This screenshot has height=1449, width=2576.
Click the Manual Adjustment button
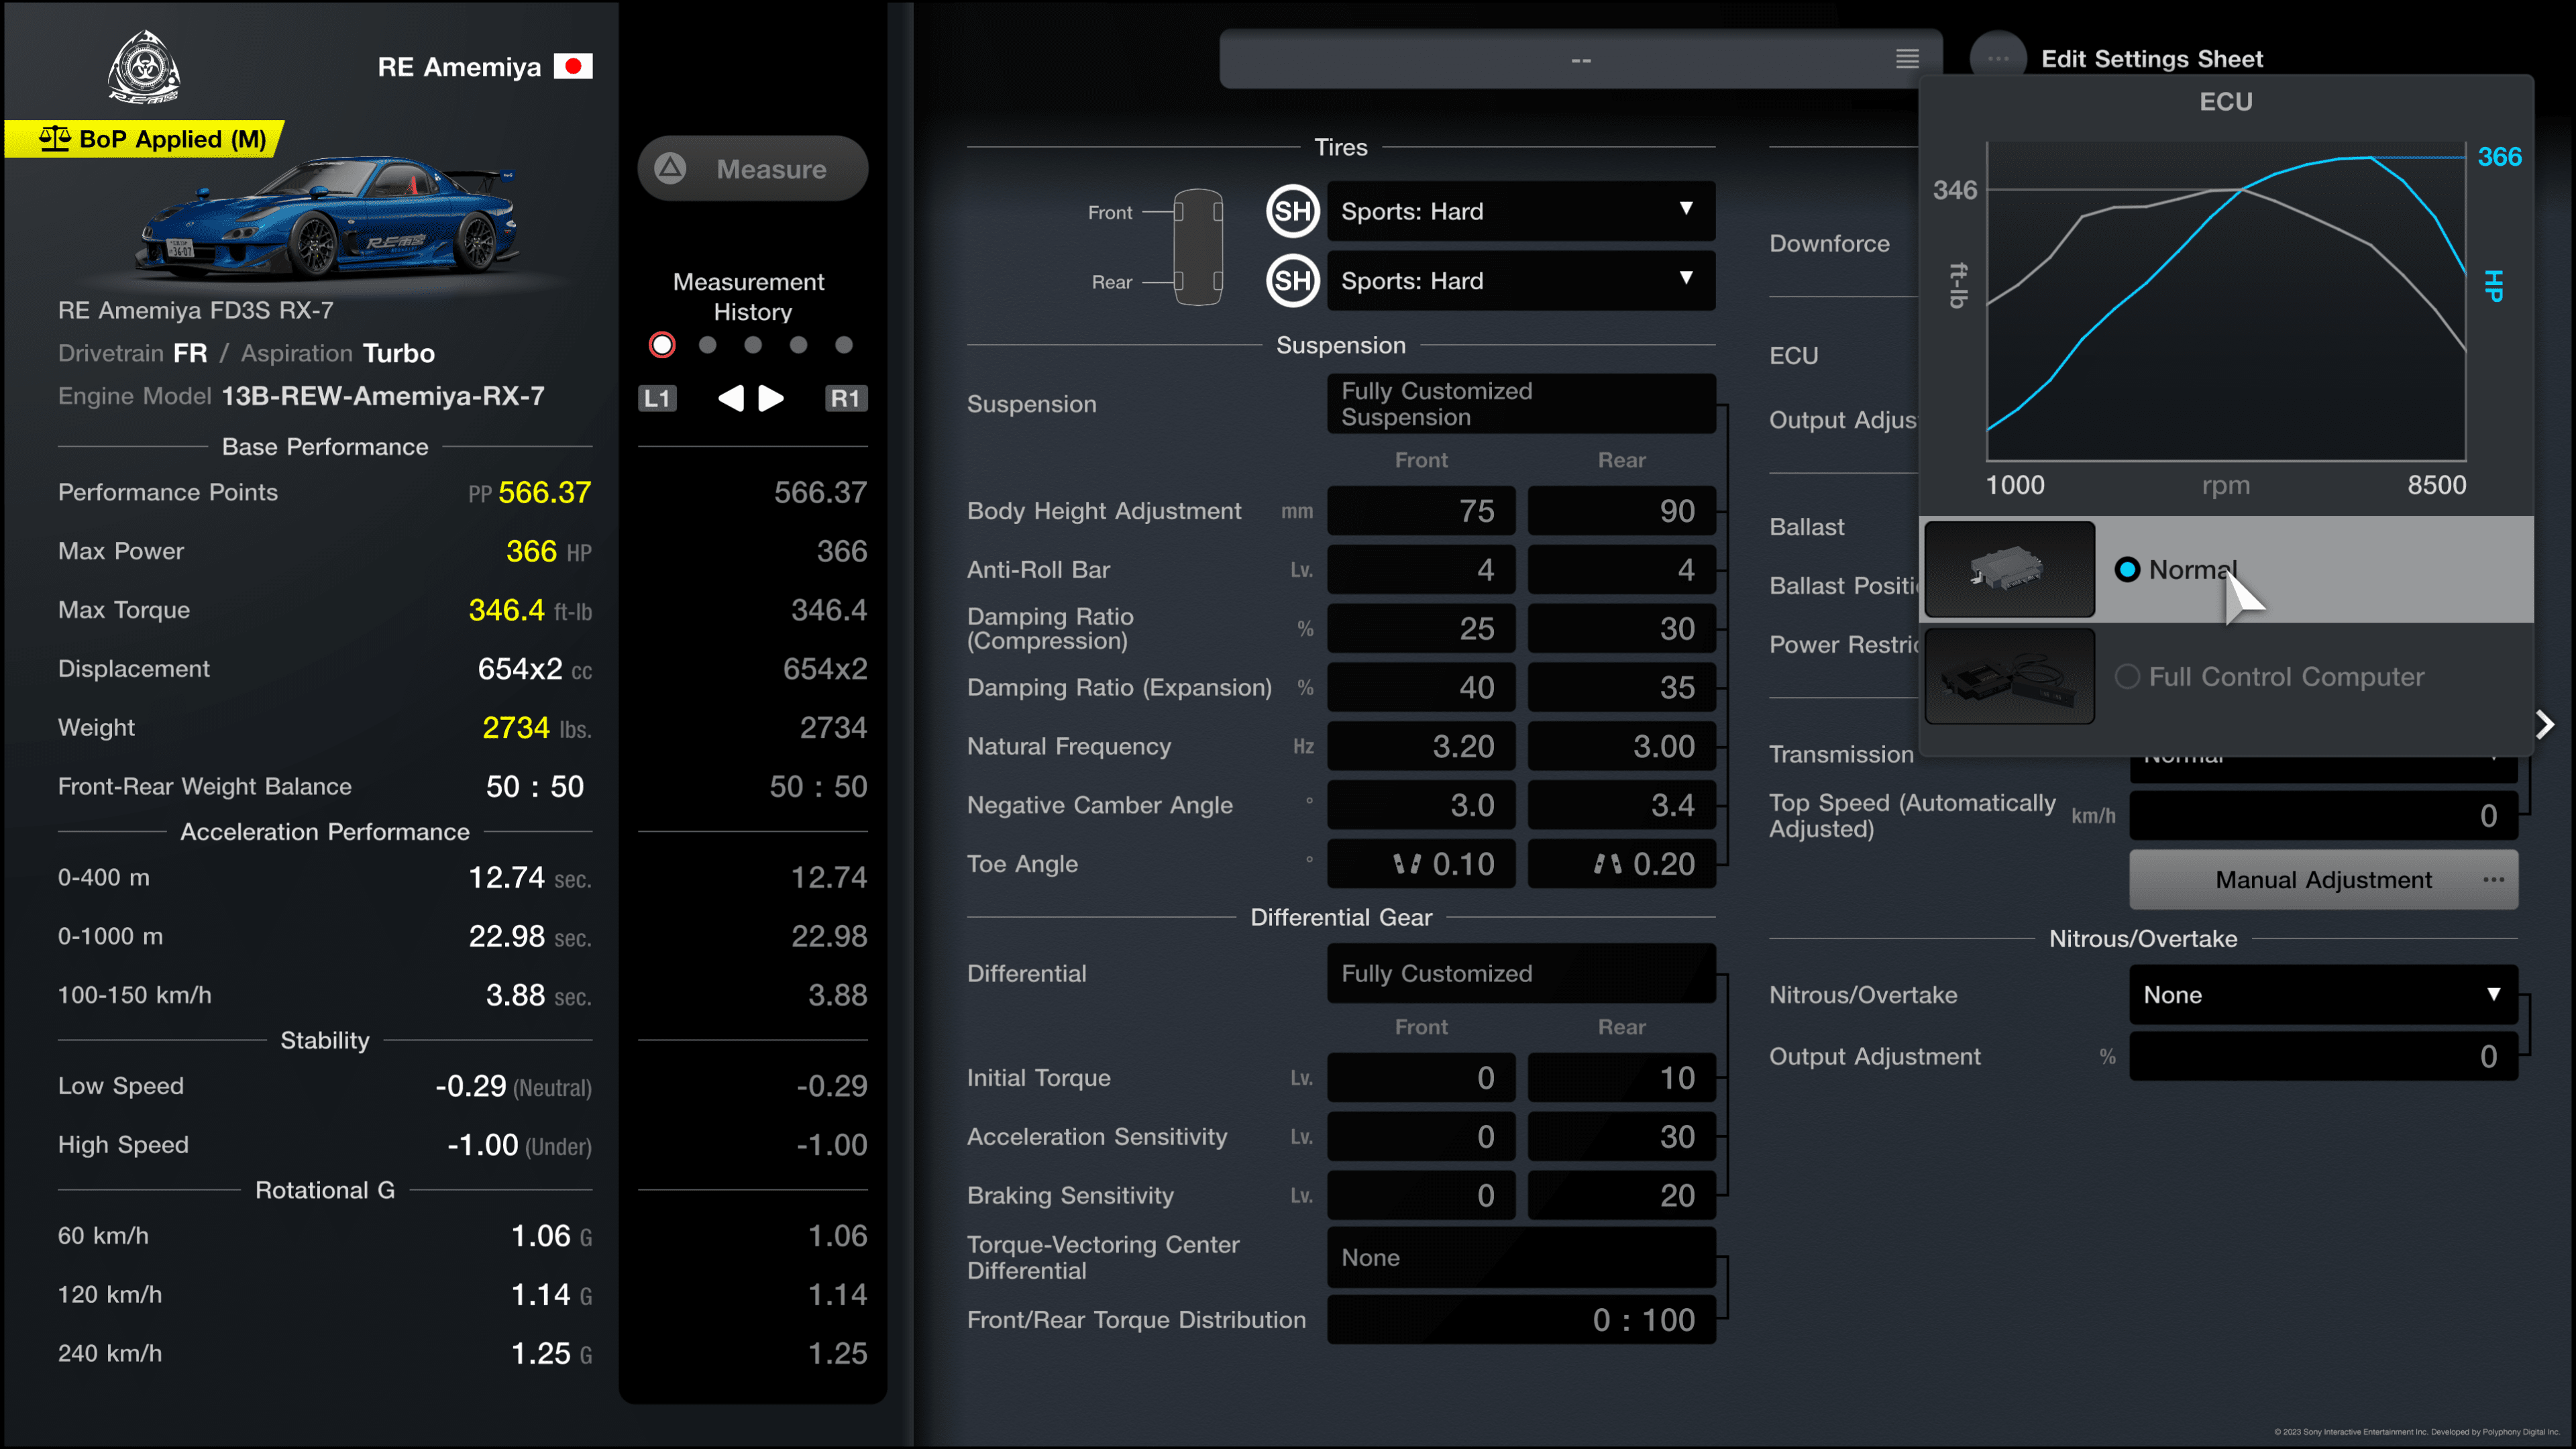[2323, 879]
